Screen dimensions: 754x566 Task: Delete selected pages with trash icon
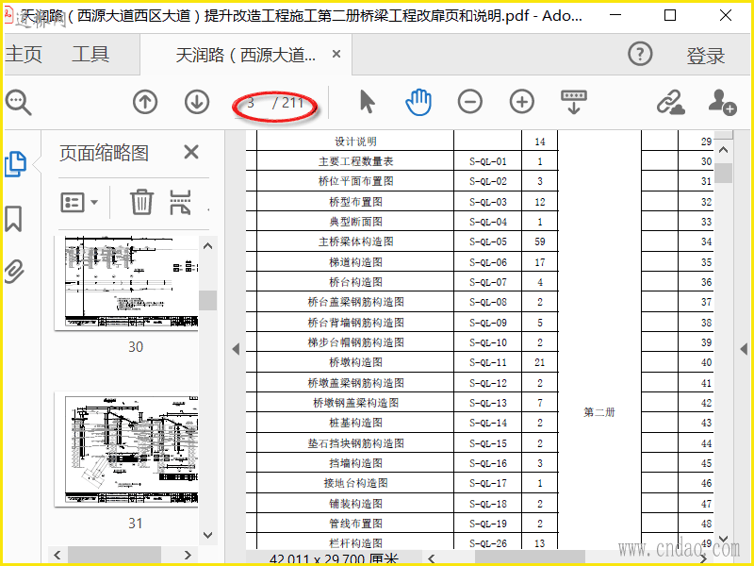click(x=142, y=202)
